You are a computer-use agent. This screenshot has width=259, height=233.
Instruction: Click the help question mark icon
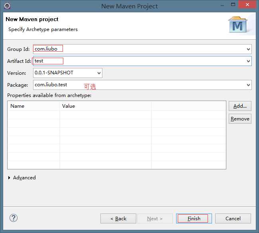(14, 218)
